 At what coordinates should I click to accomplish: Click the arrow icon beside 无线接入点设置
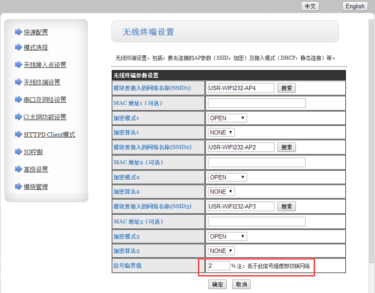click(x=18, y=65)
